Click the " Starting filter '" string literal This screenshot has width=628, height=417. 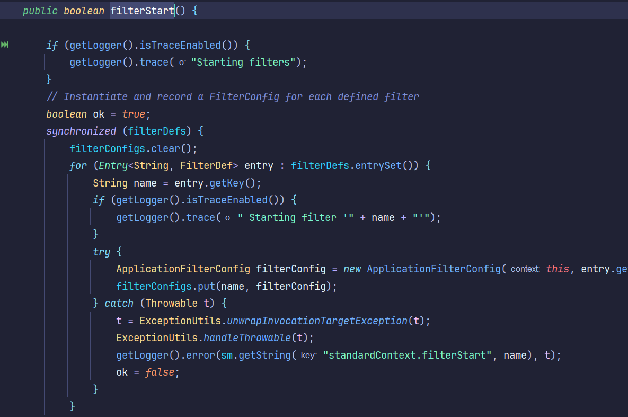[x=296, y=218]
